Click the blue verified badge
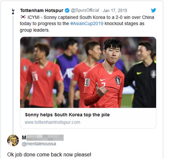 [x=67, y=11]
